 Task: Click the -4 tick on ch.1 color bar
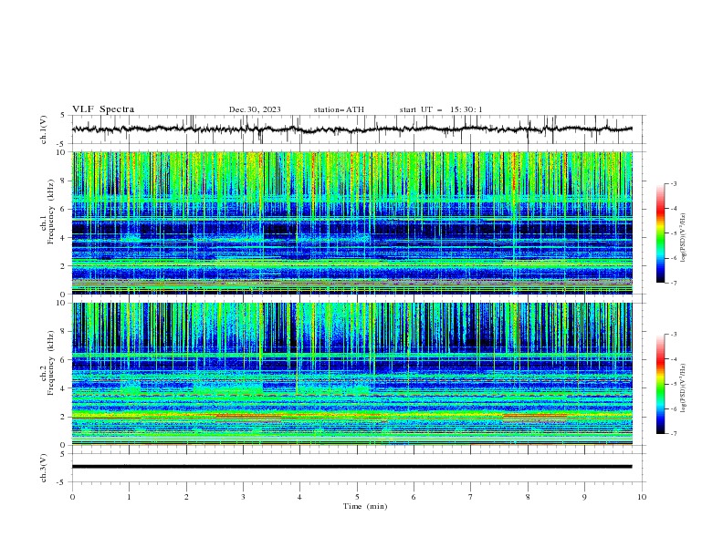673,209
